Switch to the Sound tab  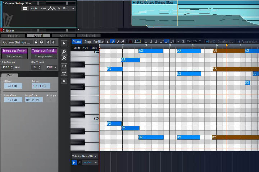coord(38,36)
